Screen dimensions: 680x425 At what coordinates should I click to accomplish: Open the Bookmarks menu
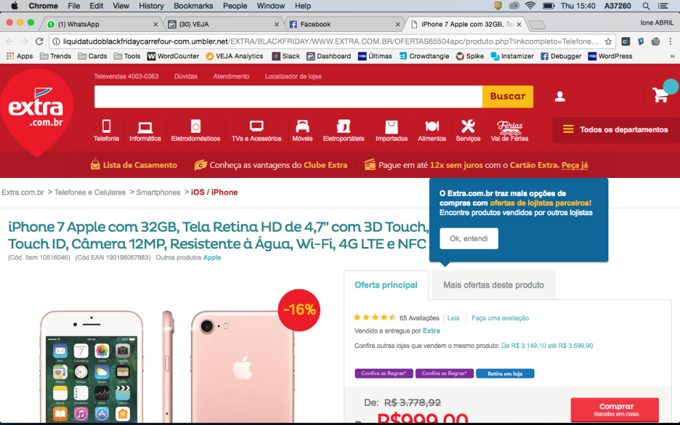click(x=193, y=6)
